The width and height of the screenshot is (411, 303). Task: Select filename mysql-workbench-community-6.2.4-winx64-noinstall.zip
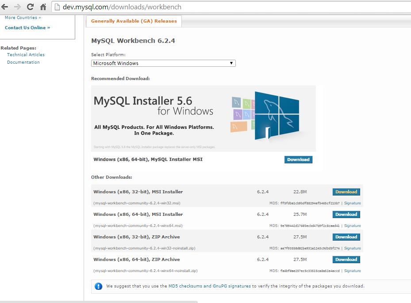click(x=146, y=271)
